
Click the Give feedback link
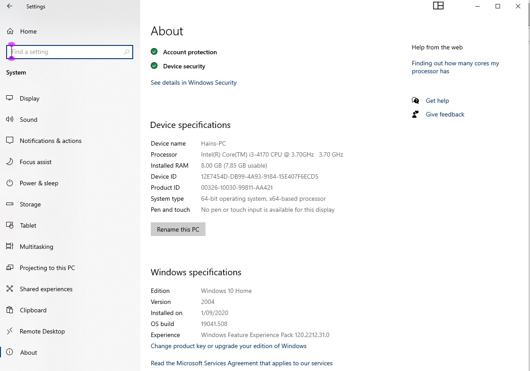pos(445,114)
